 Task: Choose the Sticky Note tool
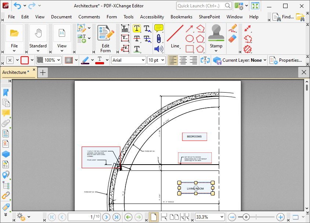[x=159, y=28]
